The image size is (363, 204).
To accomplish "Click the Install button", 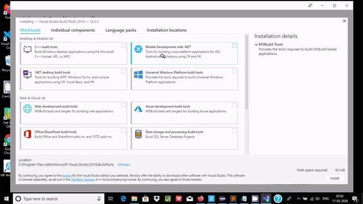I will click(x=335, y=178).
